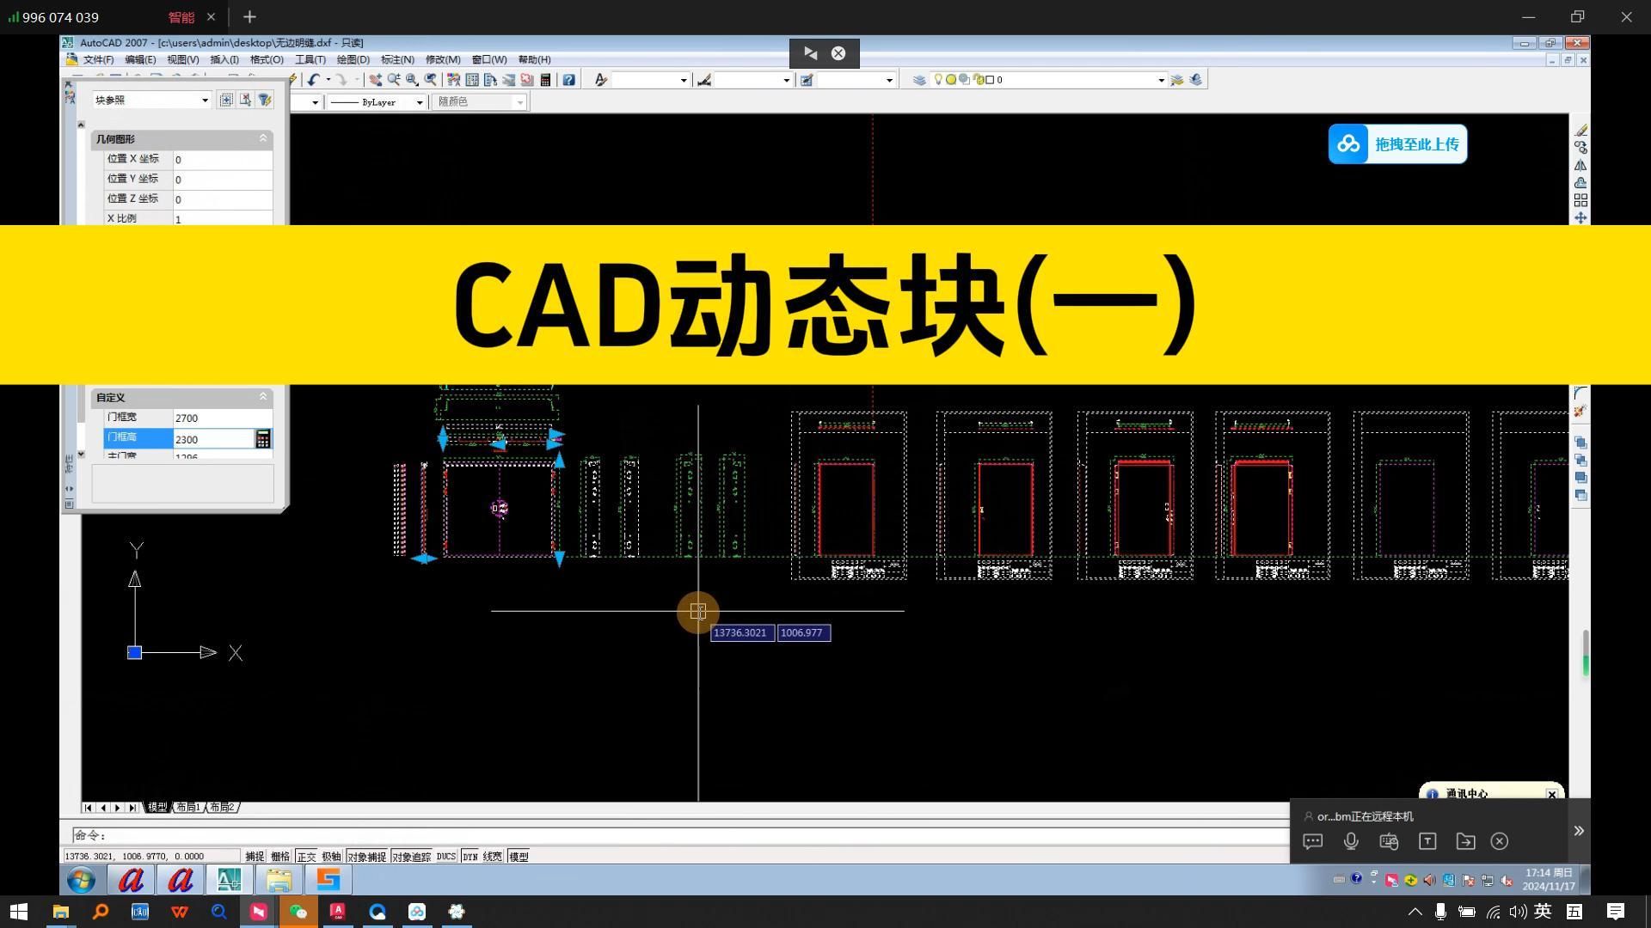Click the select objects icon in properties panel
The height and width of the screenshot is (928, 1651).
(x=245, y=100)
